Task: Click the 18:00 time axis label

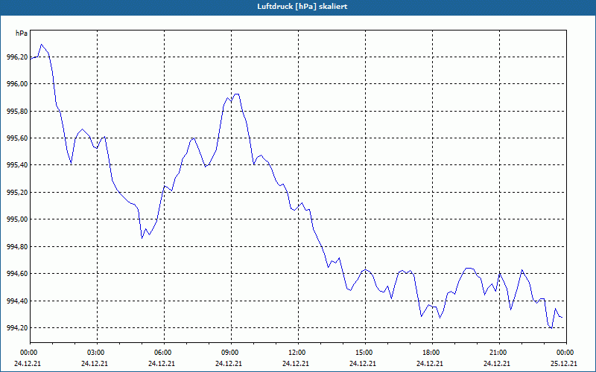Action: tap(431, 353)
